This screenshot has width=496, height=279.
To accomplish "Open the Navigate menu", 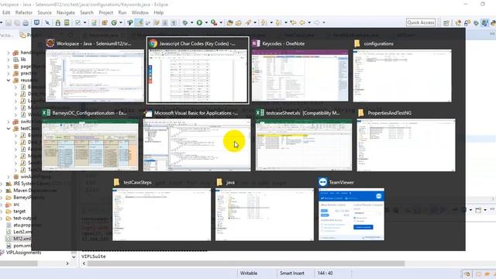I will coord(66,12).
